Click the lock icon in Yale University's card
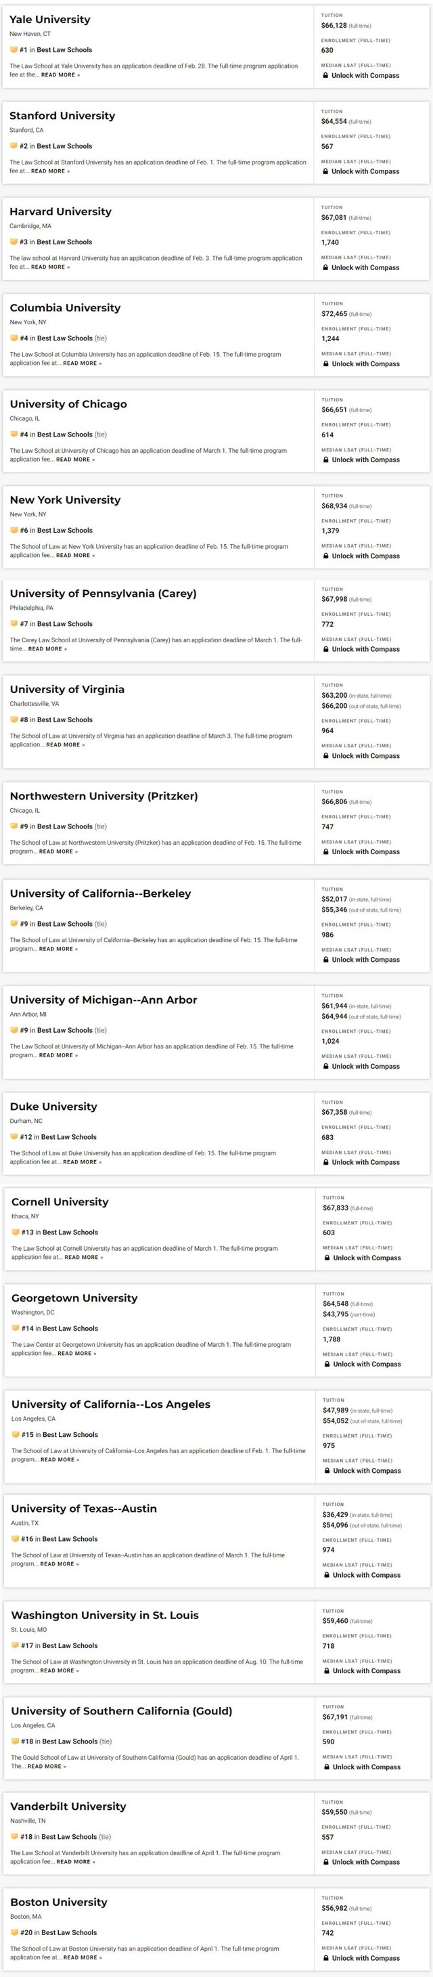Image resolution: width=433 pixels, height=1977 pixels. point(325,75)
